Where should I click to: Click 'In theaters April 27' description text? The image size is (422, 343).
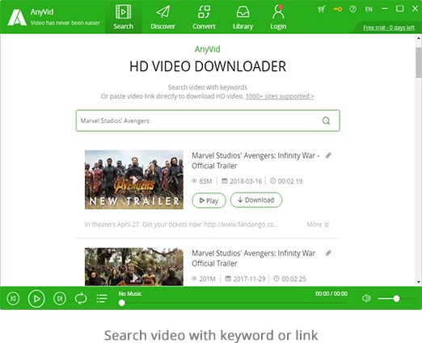(x=181, y=224)
